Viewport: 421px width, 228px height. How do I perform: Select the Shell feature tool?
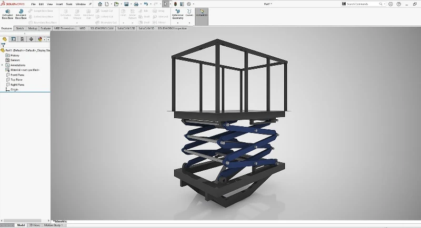coord(144,23)
